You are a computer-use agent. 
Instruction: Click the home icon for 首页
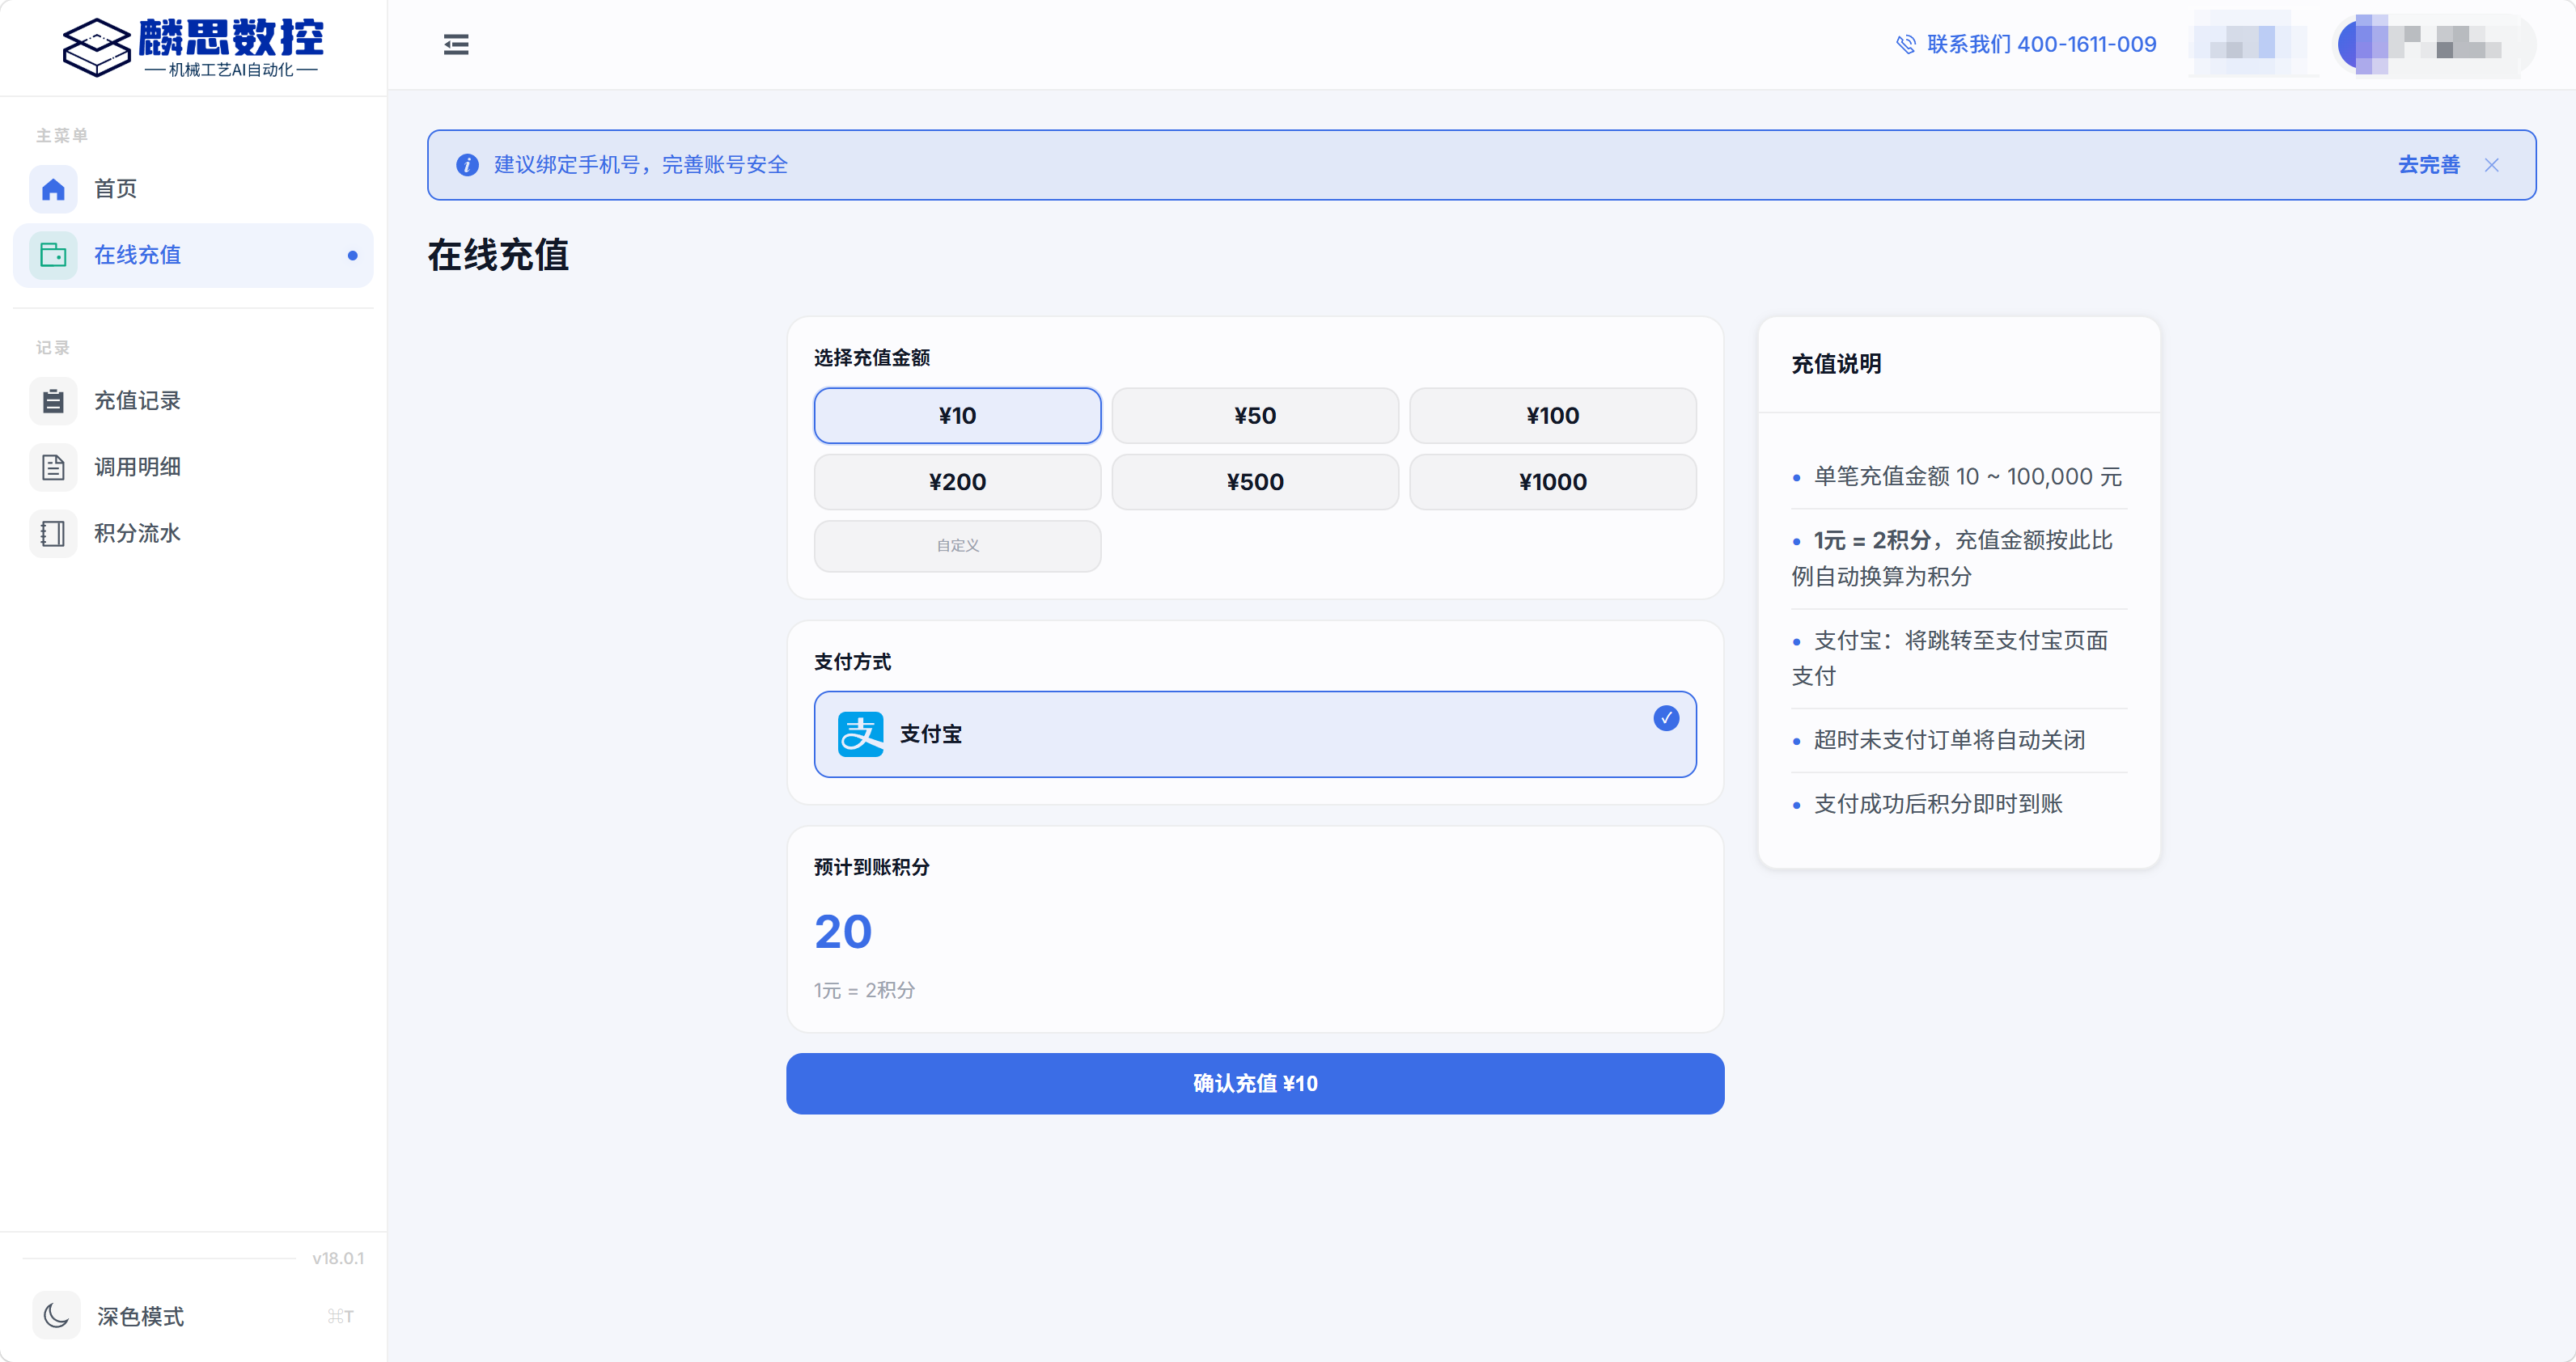point(53,189)
